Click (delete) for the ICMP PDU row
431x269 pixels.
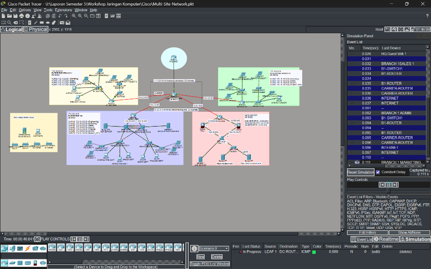coord(405,251)
